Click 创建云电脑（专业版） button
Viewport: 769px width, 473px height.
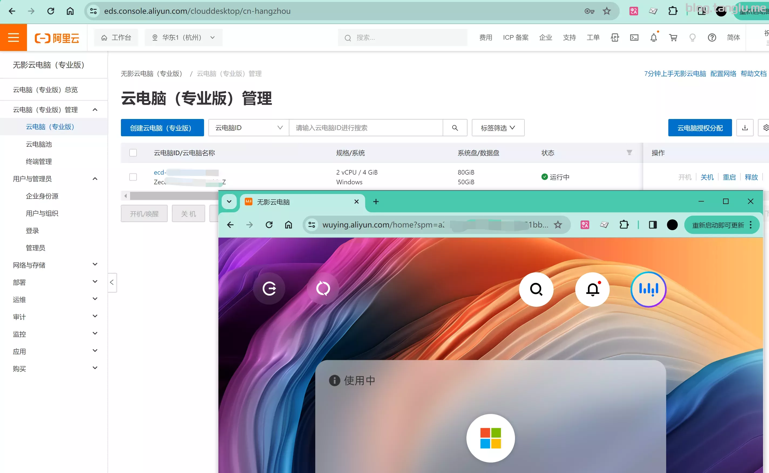pos(162,128)
